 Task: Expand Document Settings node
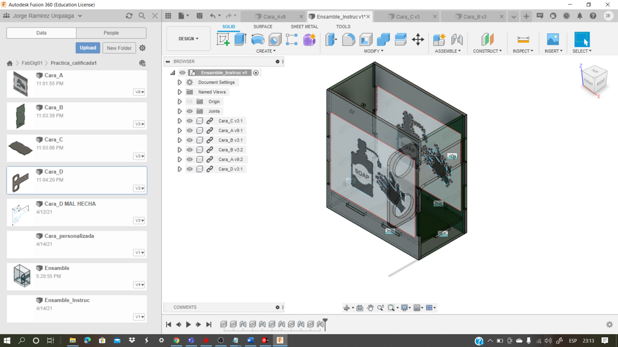179,82
